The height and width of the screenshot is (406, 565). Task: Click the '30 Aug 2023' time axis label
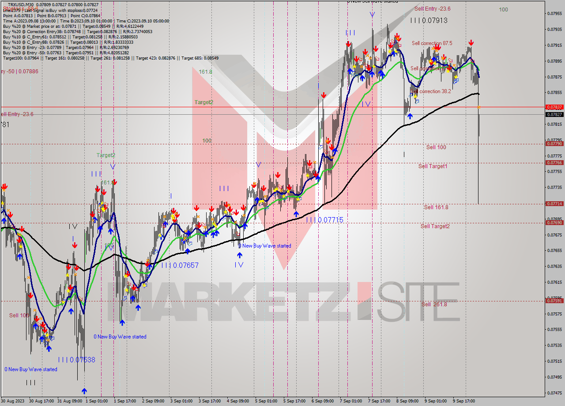[x=13, y=401]
